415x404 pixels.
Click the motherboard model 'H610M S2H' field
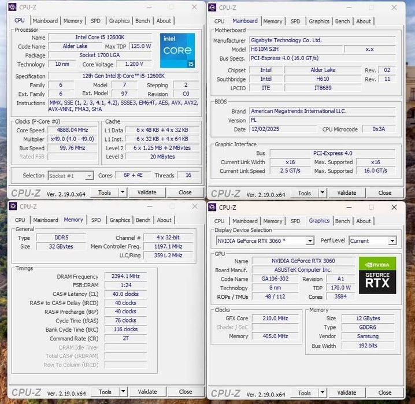(x=295, y=49)
